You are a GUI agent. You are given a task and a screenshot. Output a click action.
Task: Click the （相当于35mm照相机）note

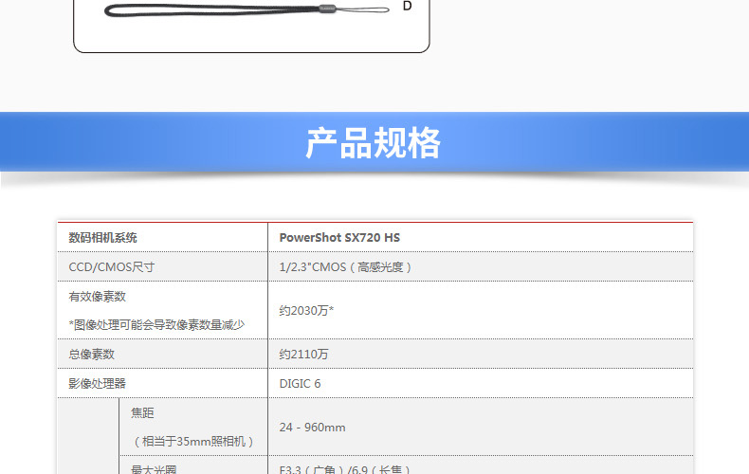pos(193,442)
